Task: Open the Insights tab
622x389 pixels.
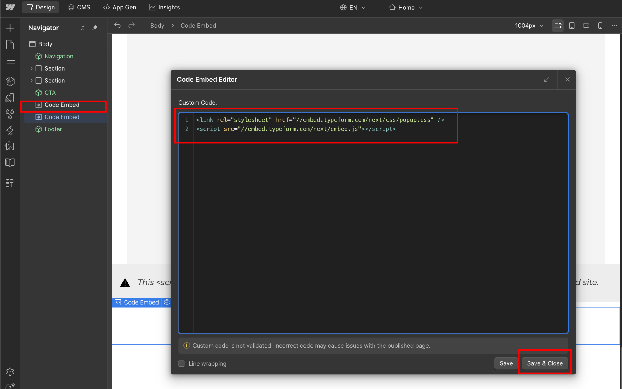Action: pos(165,7)
